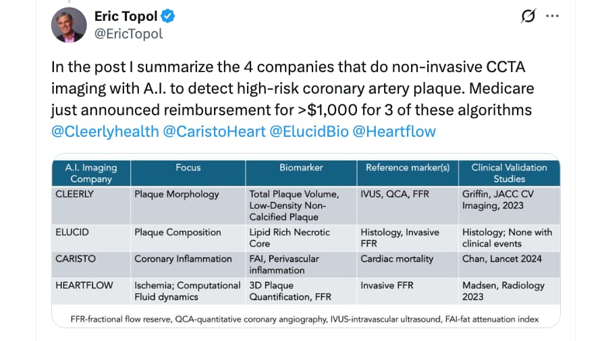
Task: Click the ELUCID row label in table
Action: tap(73, 232)
